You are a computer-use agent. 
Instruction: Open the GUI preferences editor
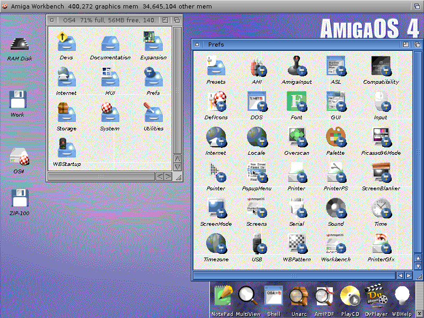(335, 102)
